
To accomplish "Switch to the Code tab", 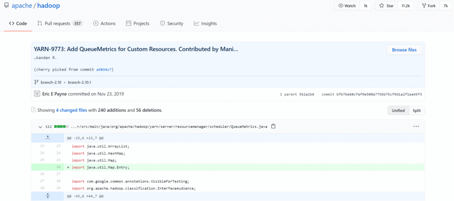I will (18, 24).
